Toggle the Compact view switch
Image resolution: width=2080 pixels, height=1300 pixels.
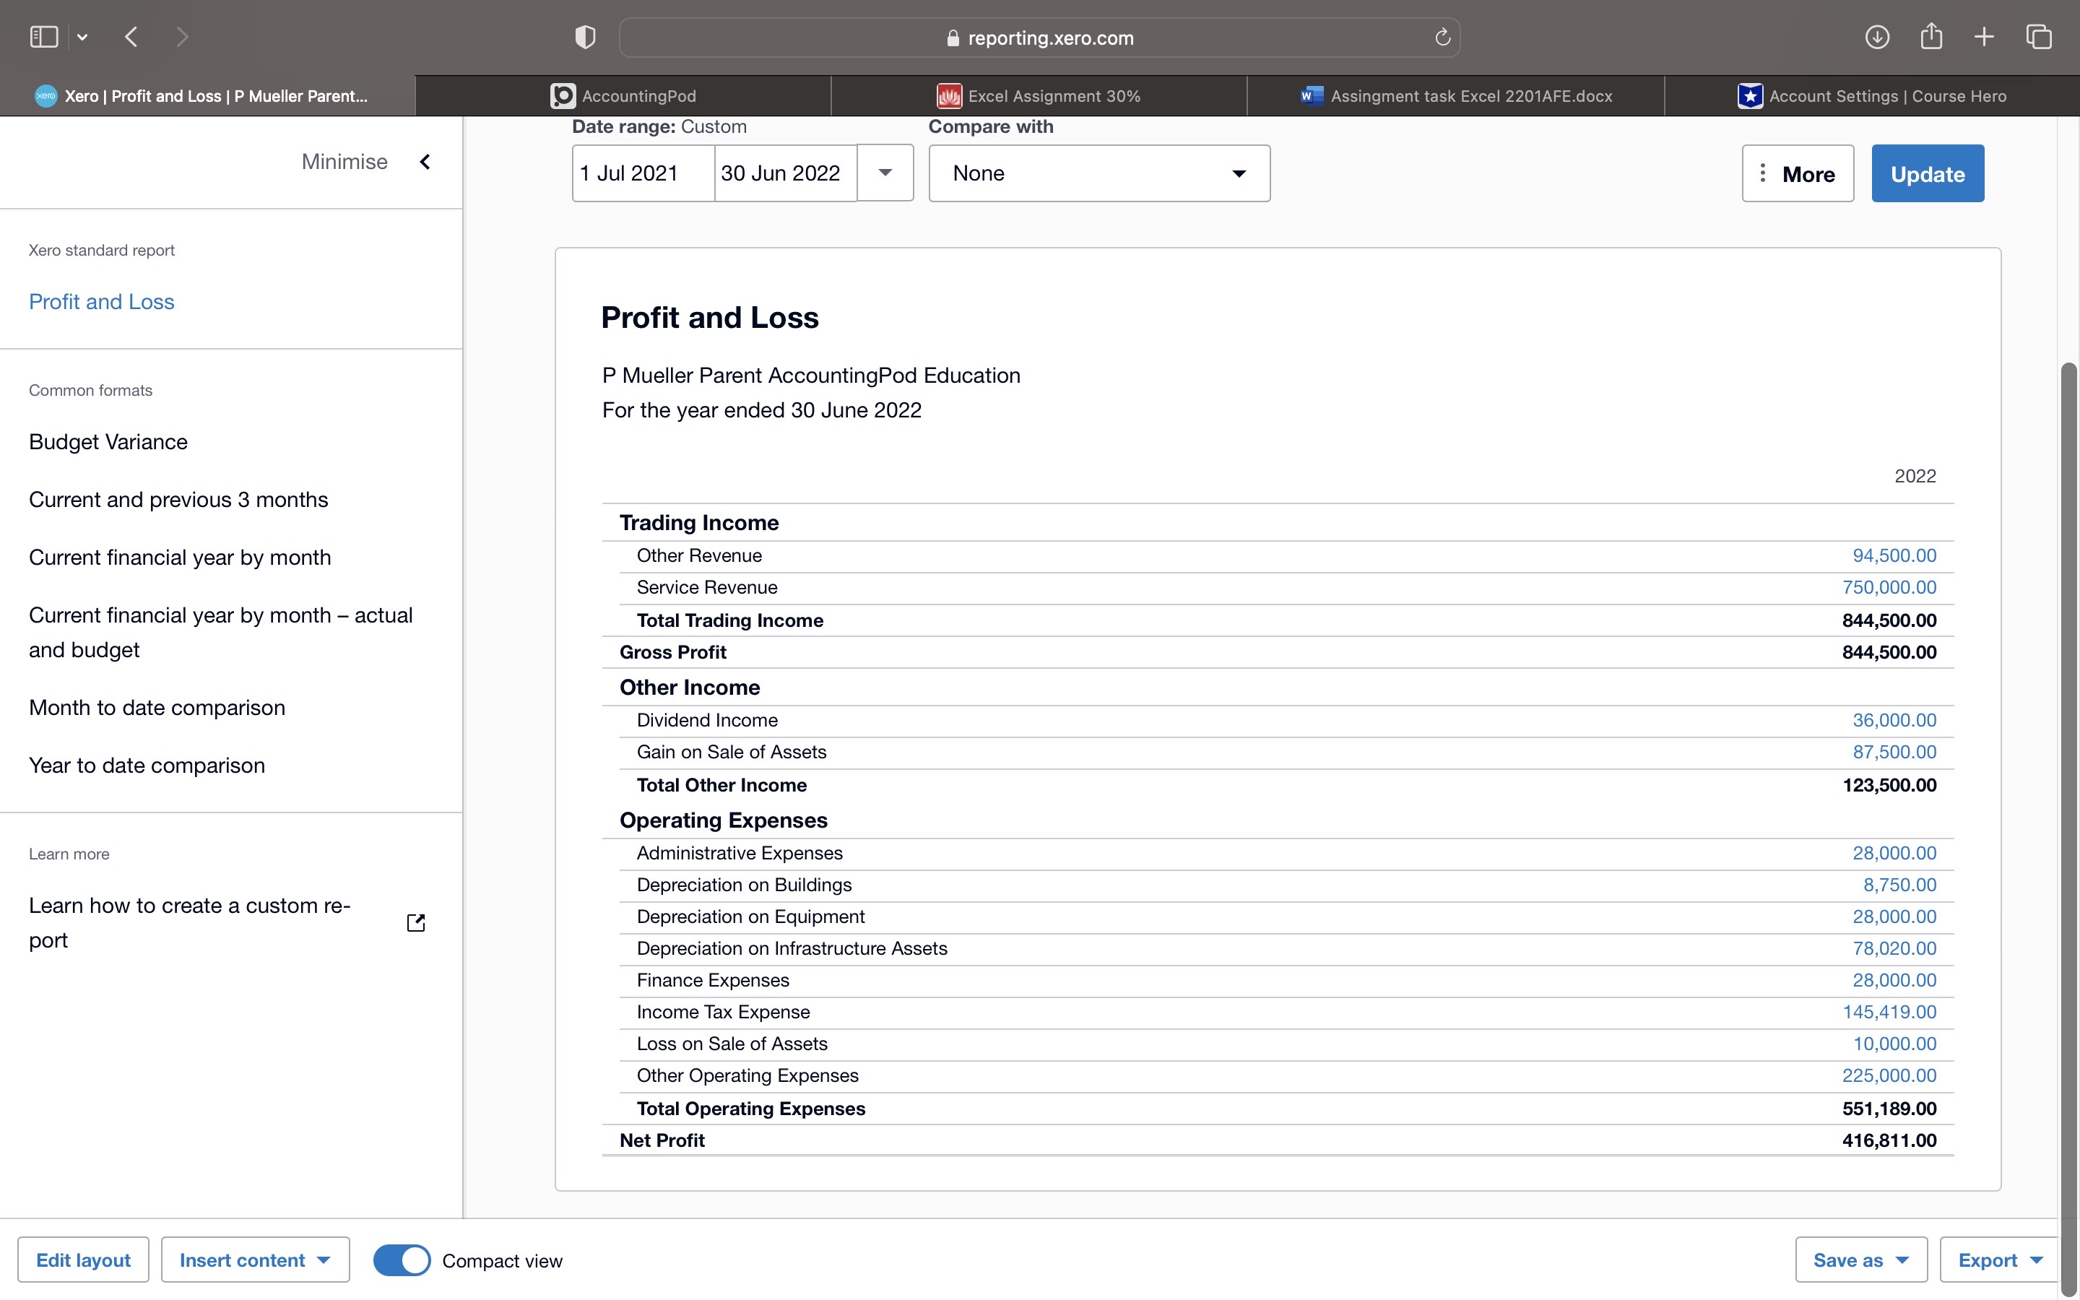coord(402,1260)
